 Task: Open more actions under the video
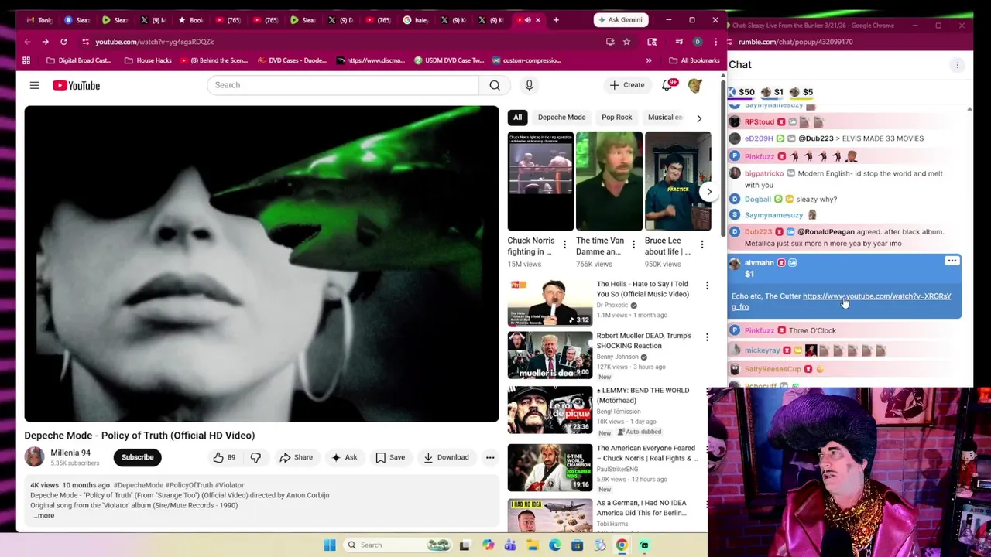coord(490,457)
